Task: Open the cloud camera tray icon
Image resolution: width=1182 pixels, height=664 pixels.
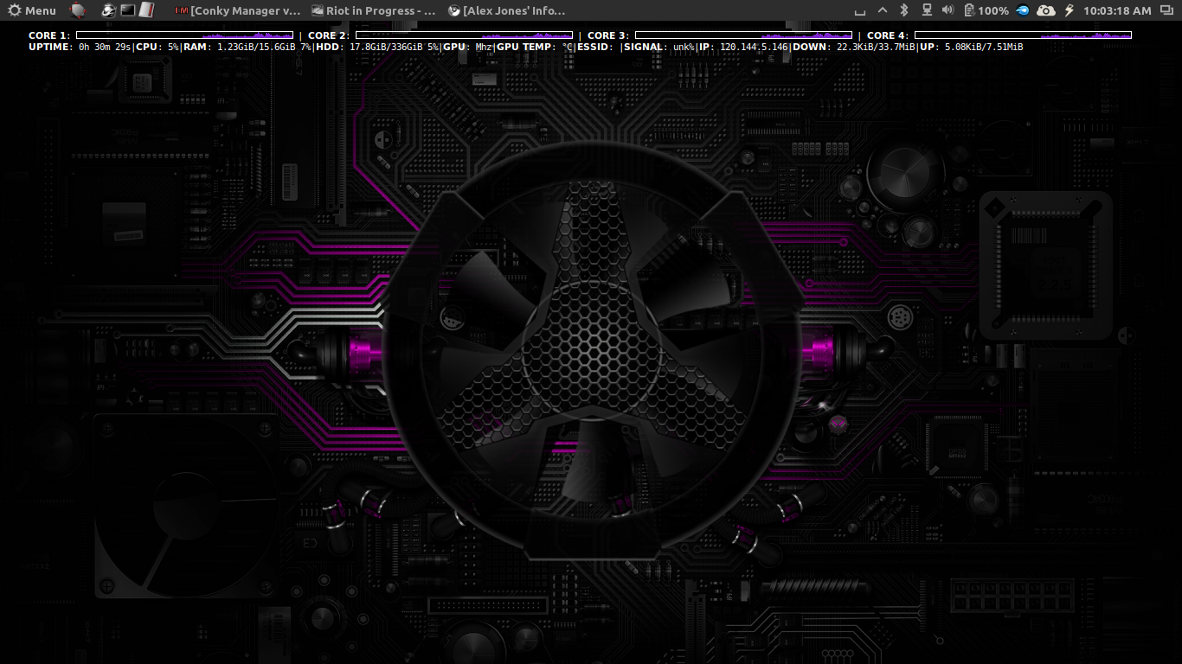Action: pos(1046,10)
